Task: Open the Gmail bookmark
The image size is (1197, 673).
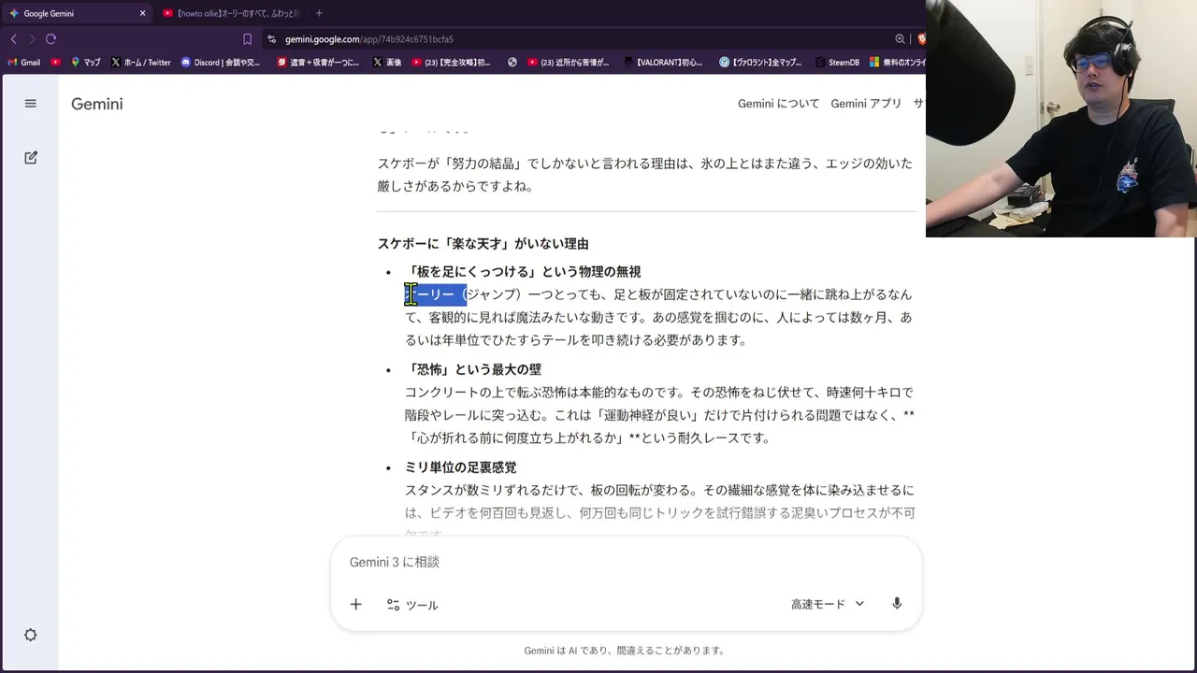Action: [23, 63]
